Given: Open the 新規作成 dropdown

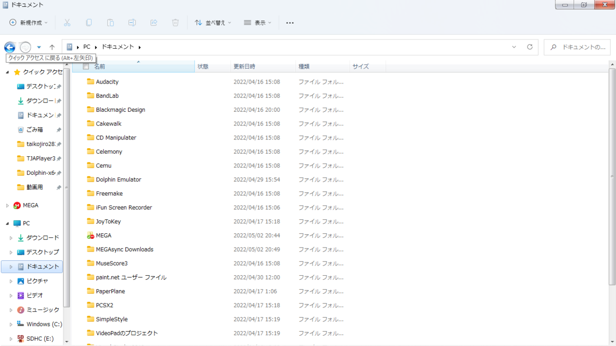Looking at the screenshot, I should (28, 23).
